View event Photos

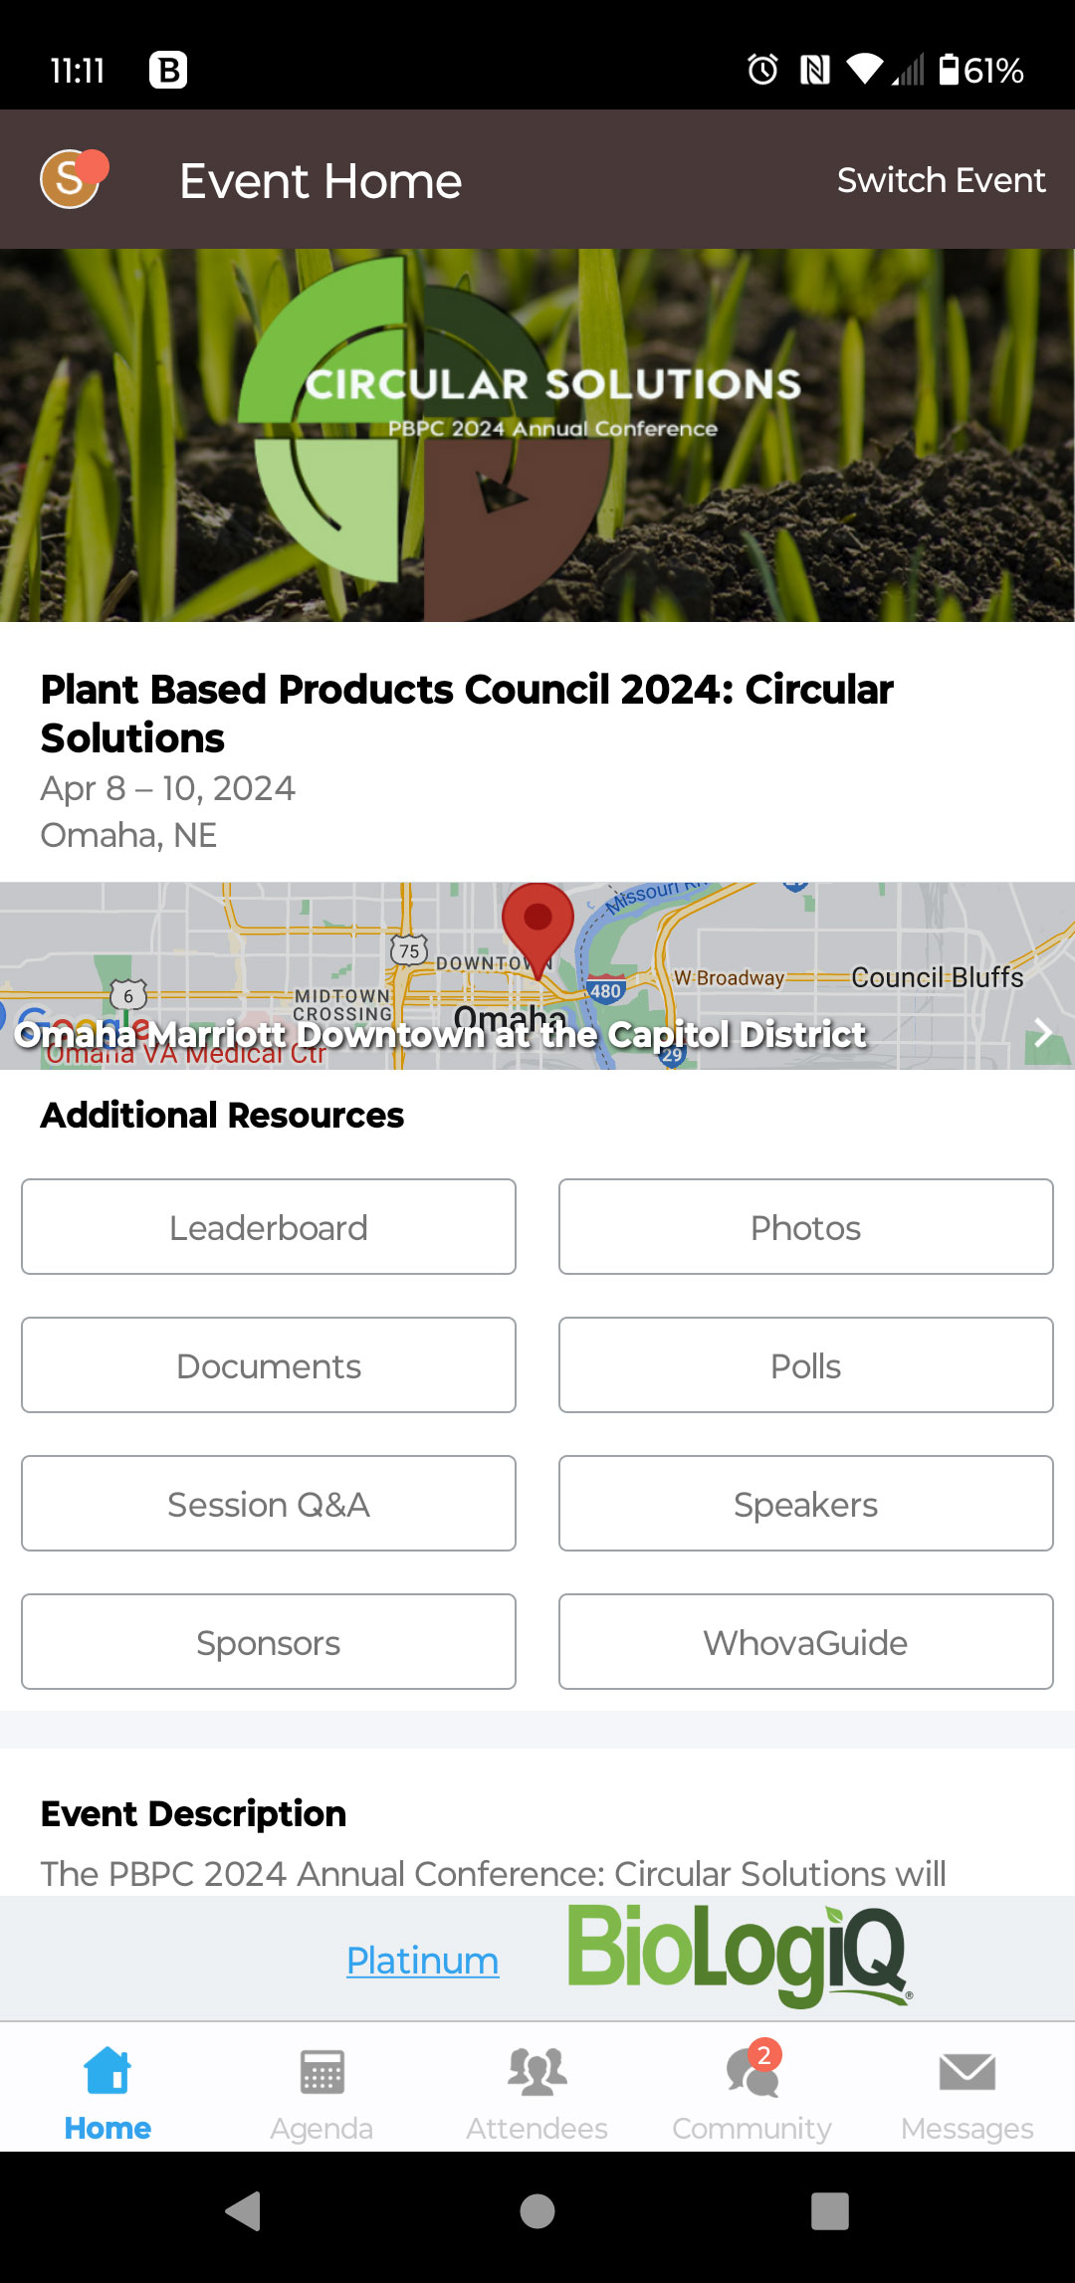pos(805,1227)
